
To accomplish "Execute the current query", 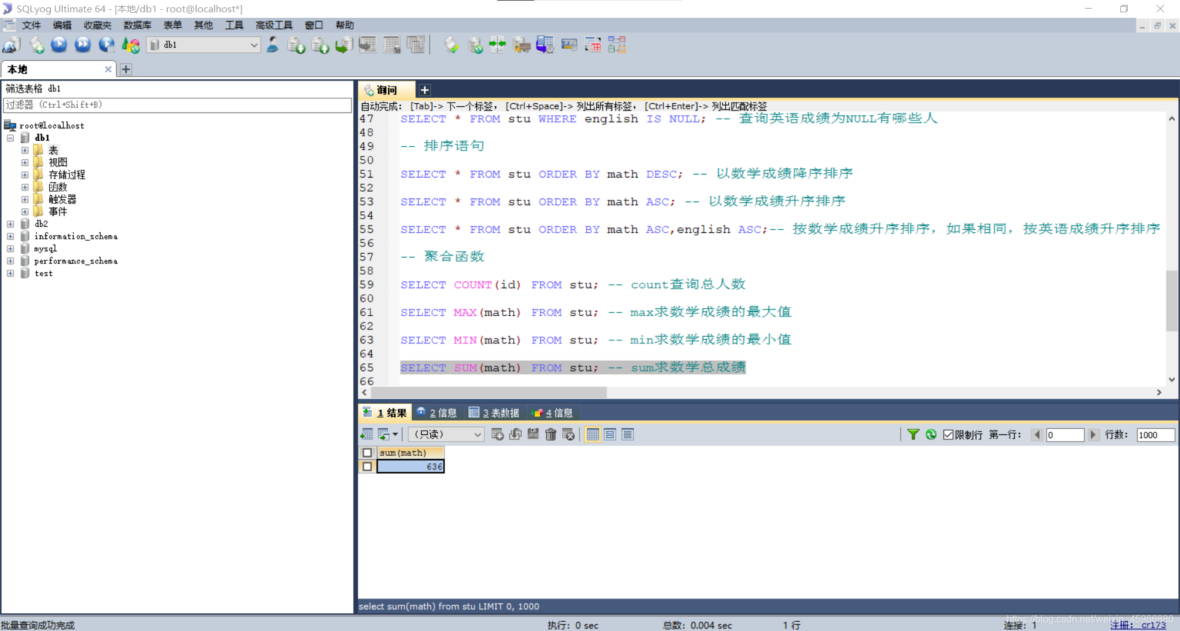I will [x=60, y=45].
